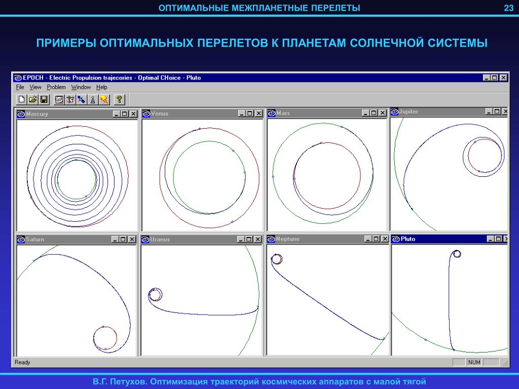Maximize the Uranus child window
The width and height of the screenshot is (519, 389).
tap(249, 240)
